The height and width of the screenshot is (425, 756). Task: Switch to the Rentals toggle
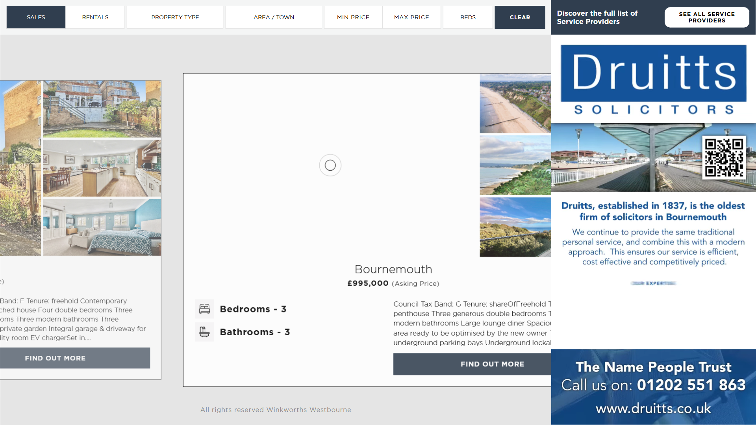[95, 17]
